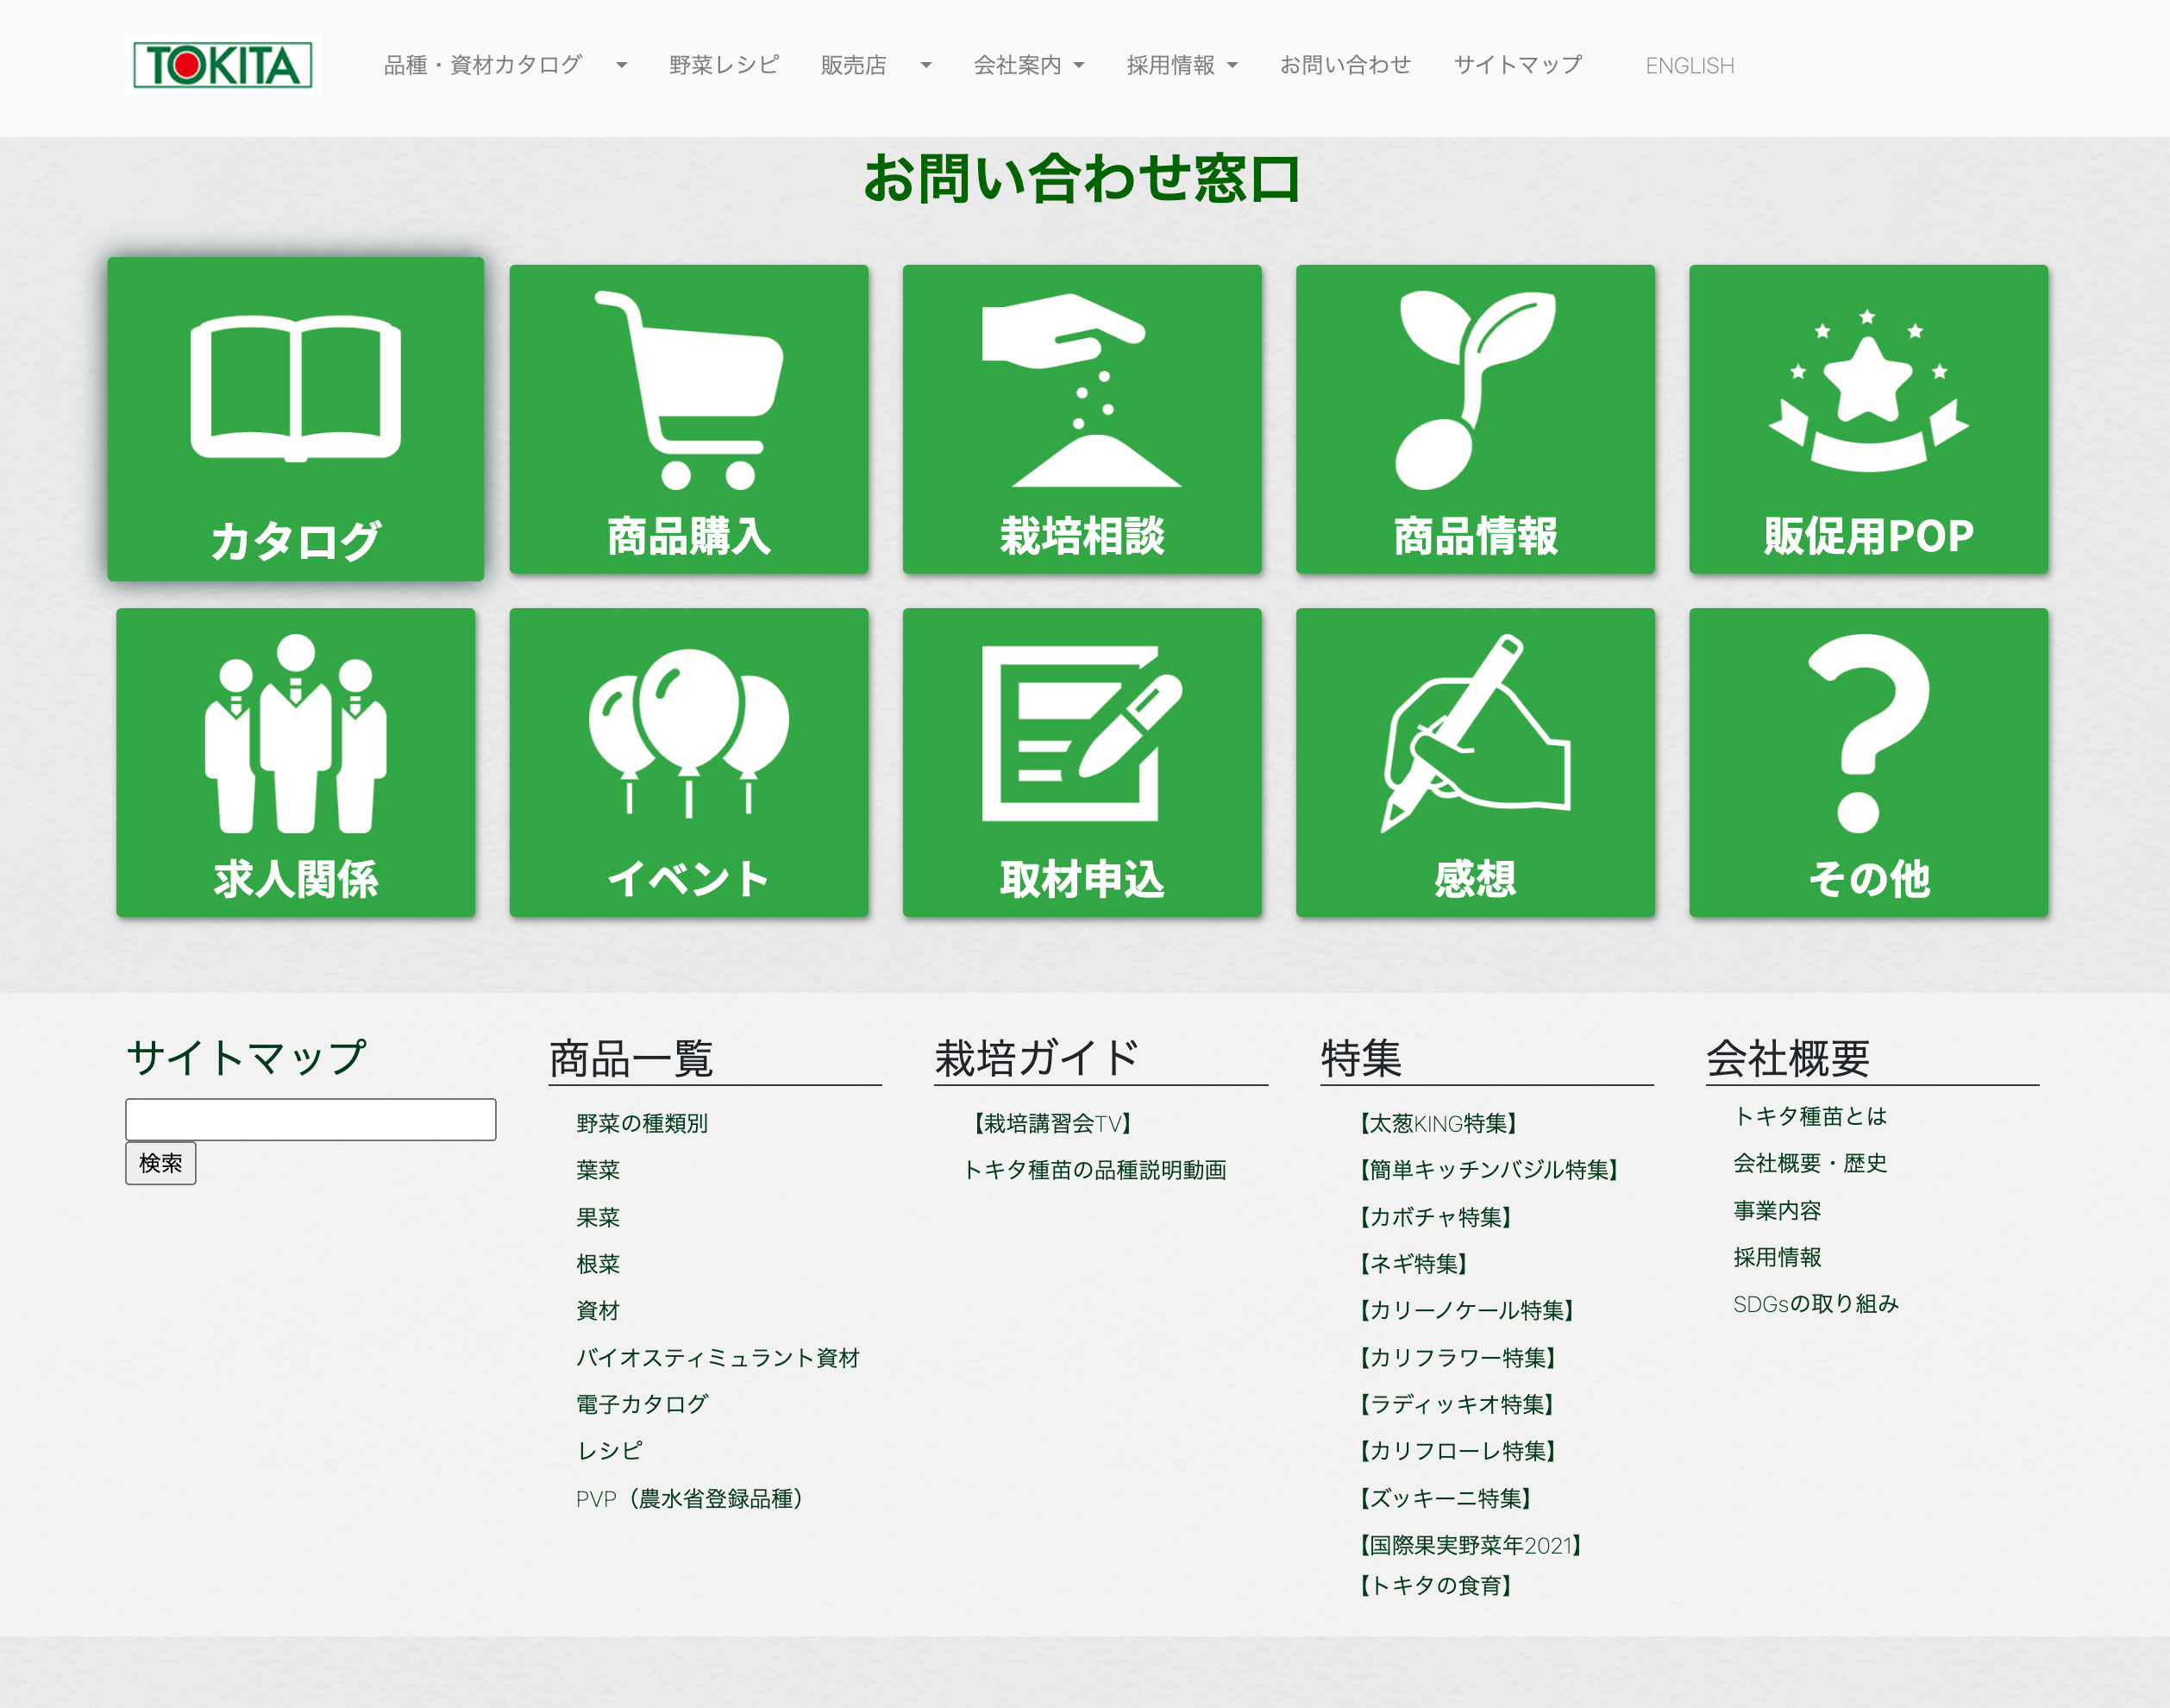Choose the 商品情報 sprout tile
Image resolution: width=2170 pixels, height=1708 pixels.
[1476, 419]
